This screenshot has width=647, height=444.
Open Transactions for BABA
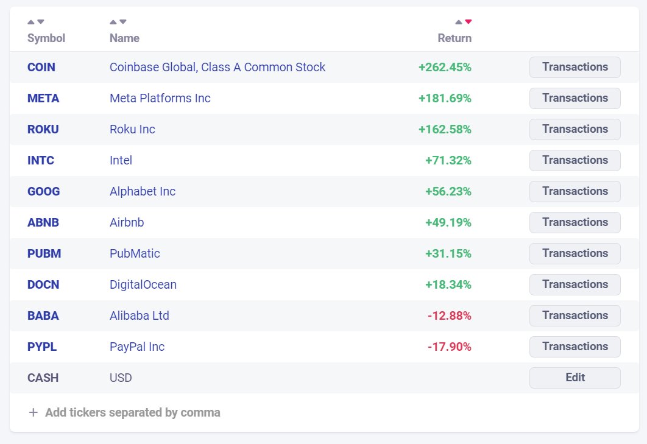click(575, 315)
